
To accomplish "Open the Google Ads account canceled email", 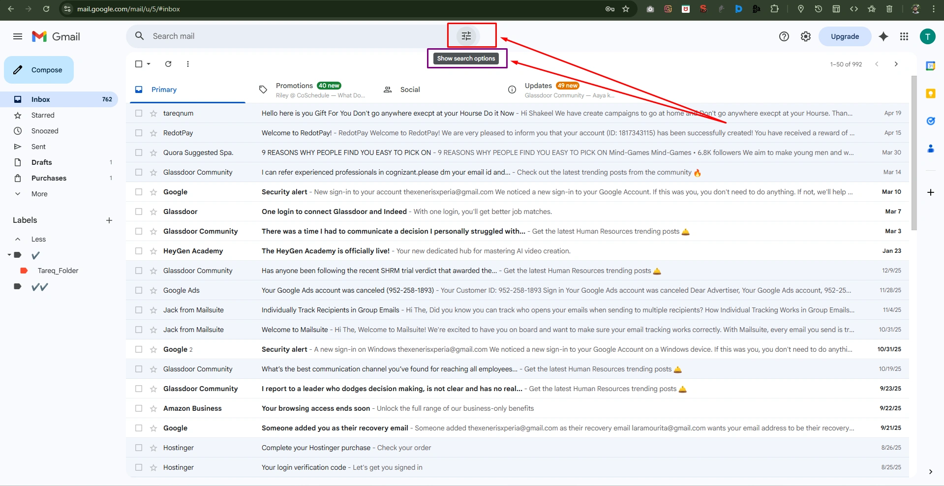I will [x=518, y=290].
